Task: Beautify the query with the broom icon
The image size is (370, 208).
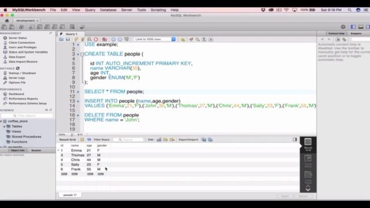Action: (191, 39)
